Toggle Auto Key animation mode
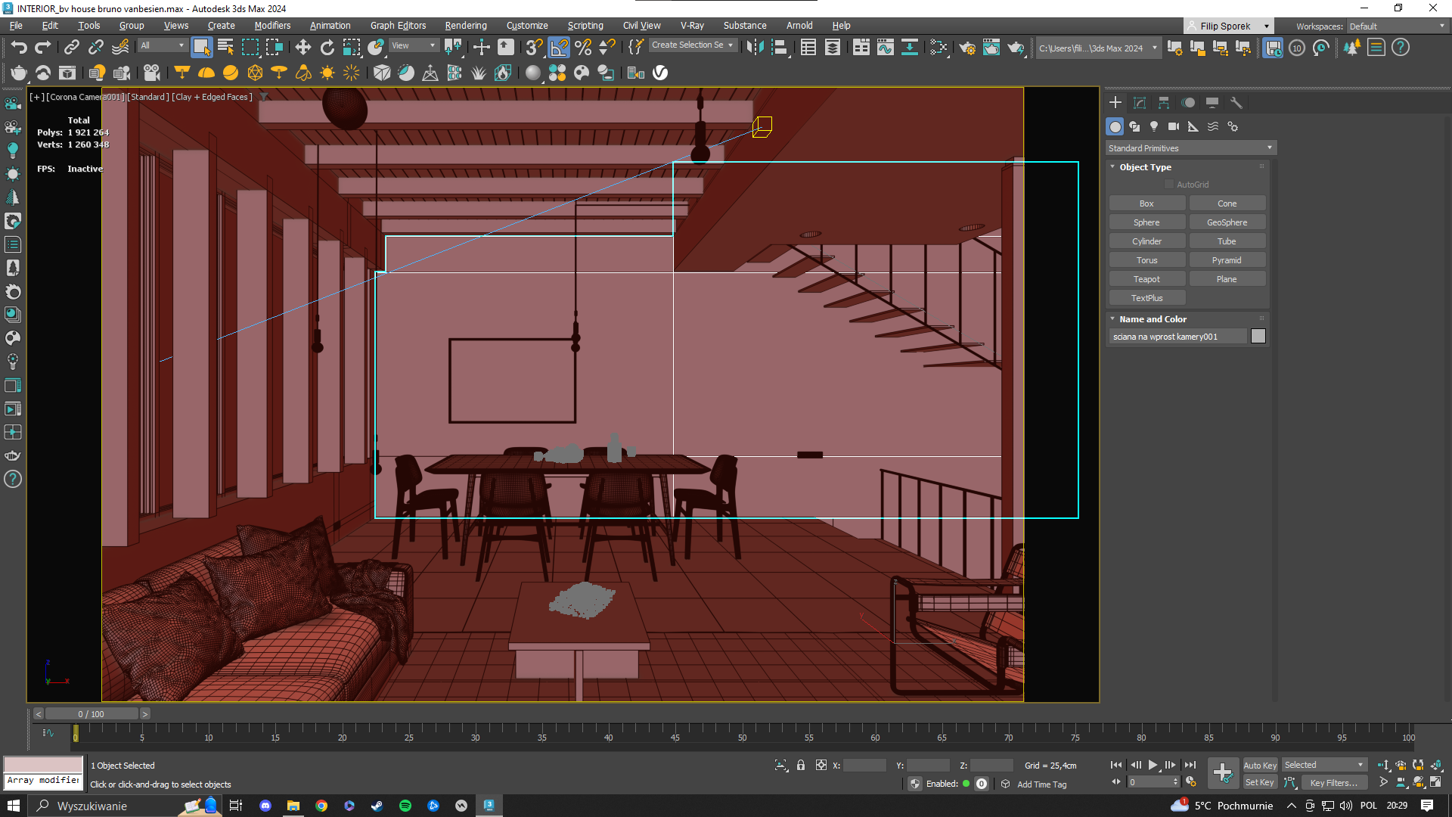The height and width of the screenshot is (817, 1452). pos(1259,766)
